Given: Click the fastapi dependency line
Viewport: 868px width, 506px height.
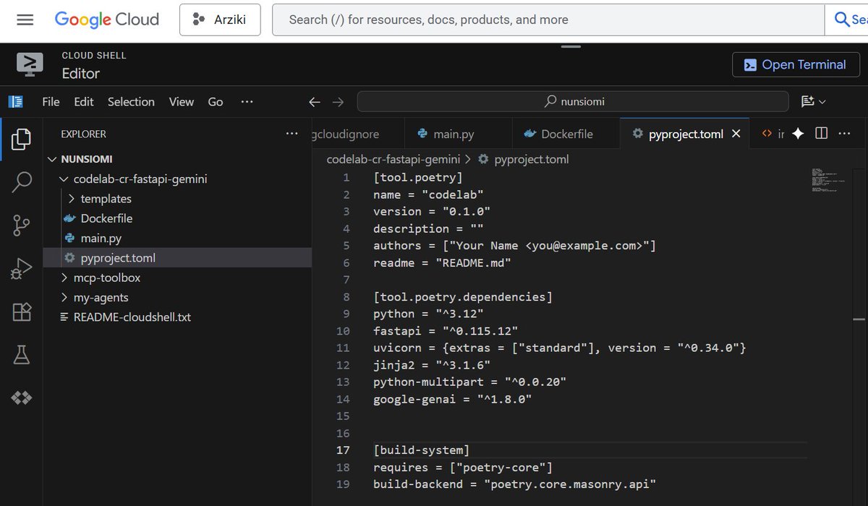Looking at the screenshot, I should [446, 331].
